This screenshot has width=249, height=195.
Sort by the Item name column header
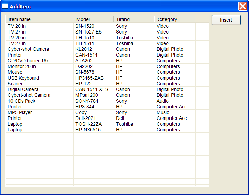[39, 19]
